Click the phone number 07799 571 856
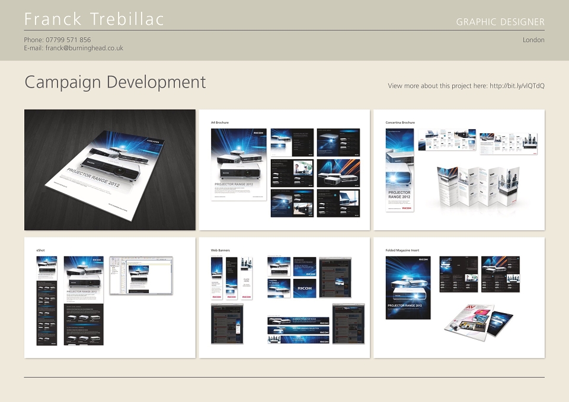This screenshot has height=402, width=569. point(68,40)
